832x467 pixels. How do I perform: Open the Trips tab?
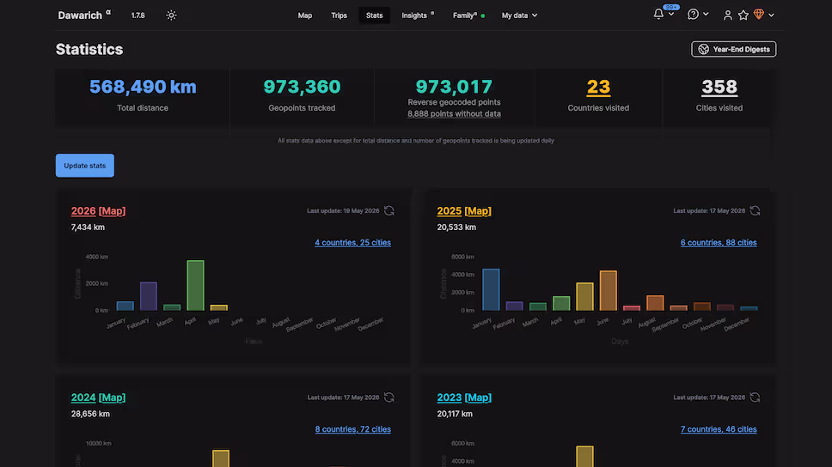pyautogui.click(x=339, y=15)
